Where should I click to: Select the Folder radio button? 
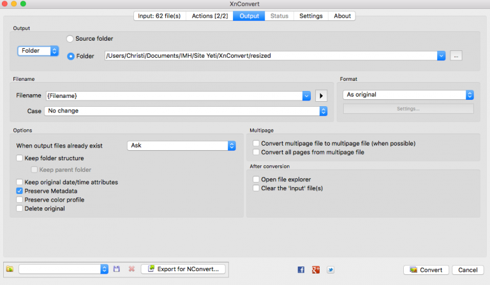pyautogui.click(x=71, y=56)
